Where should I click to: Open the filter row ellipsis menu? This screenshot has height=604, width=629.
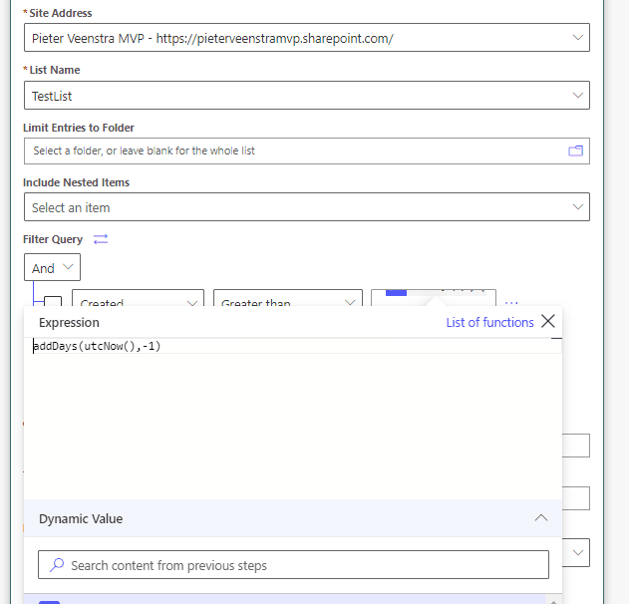click(511, 302)
